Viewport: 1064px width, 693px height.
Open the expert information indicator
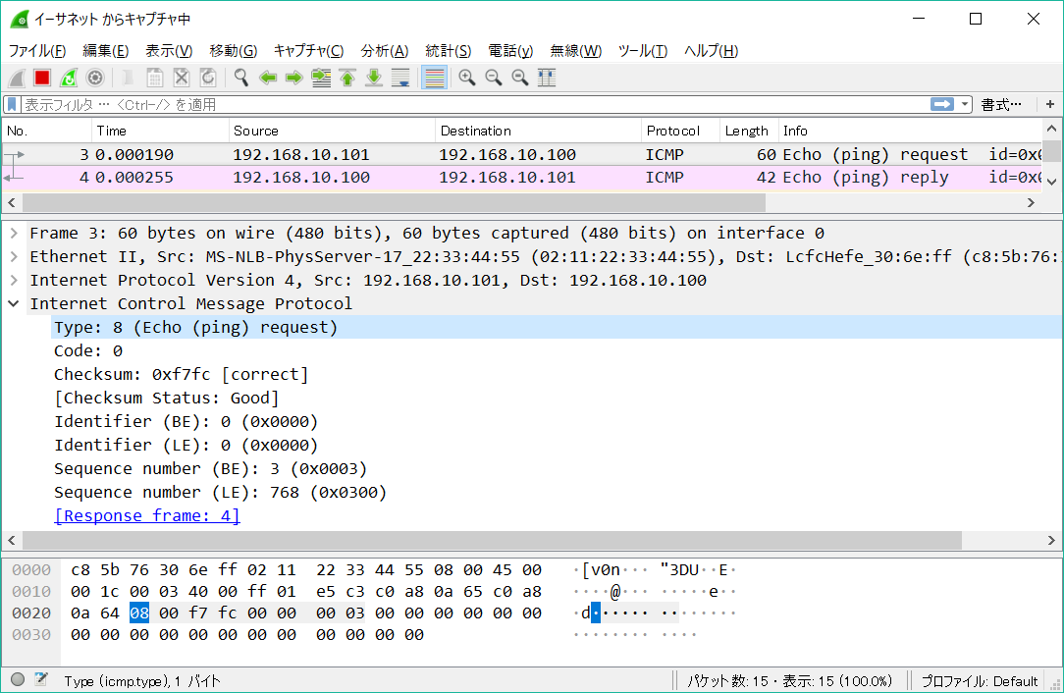16,680
